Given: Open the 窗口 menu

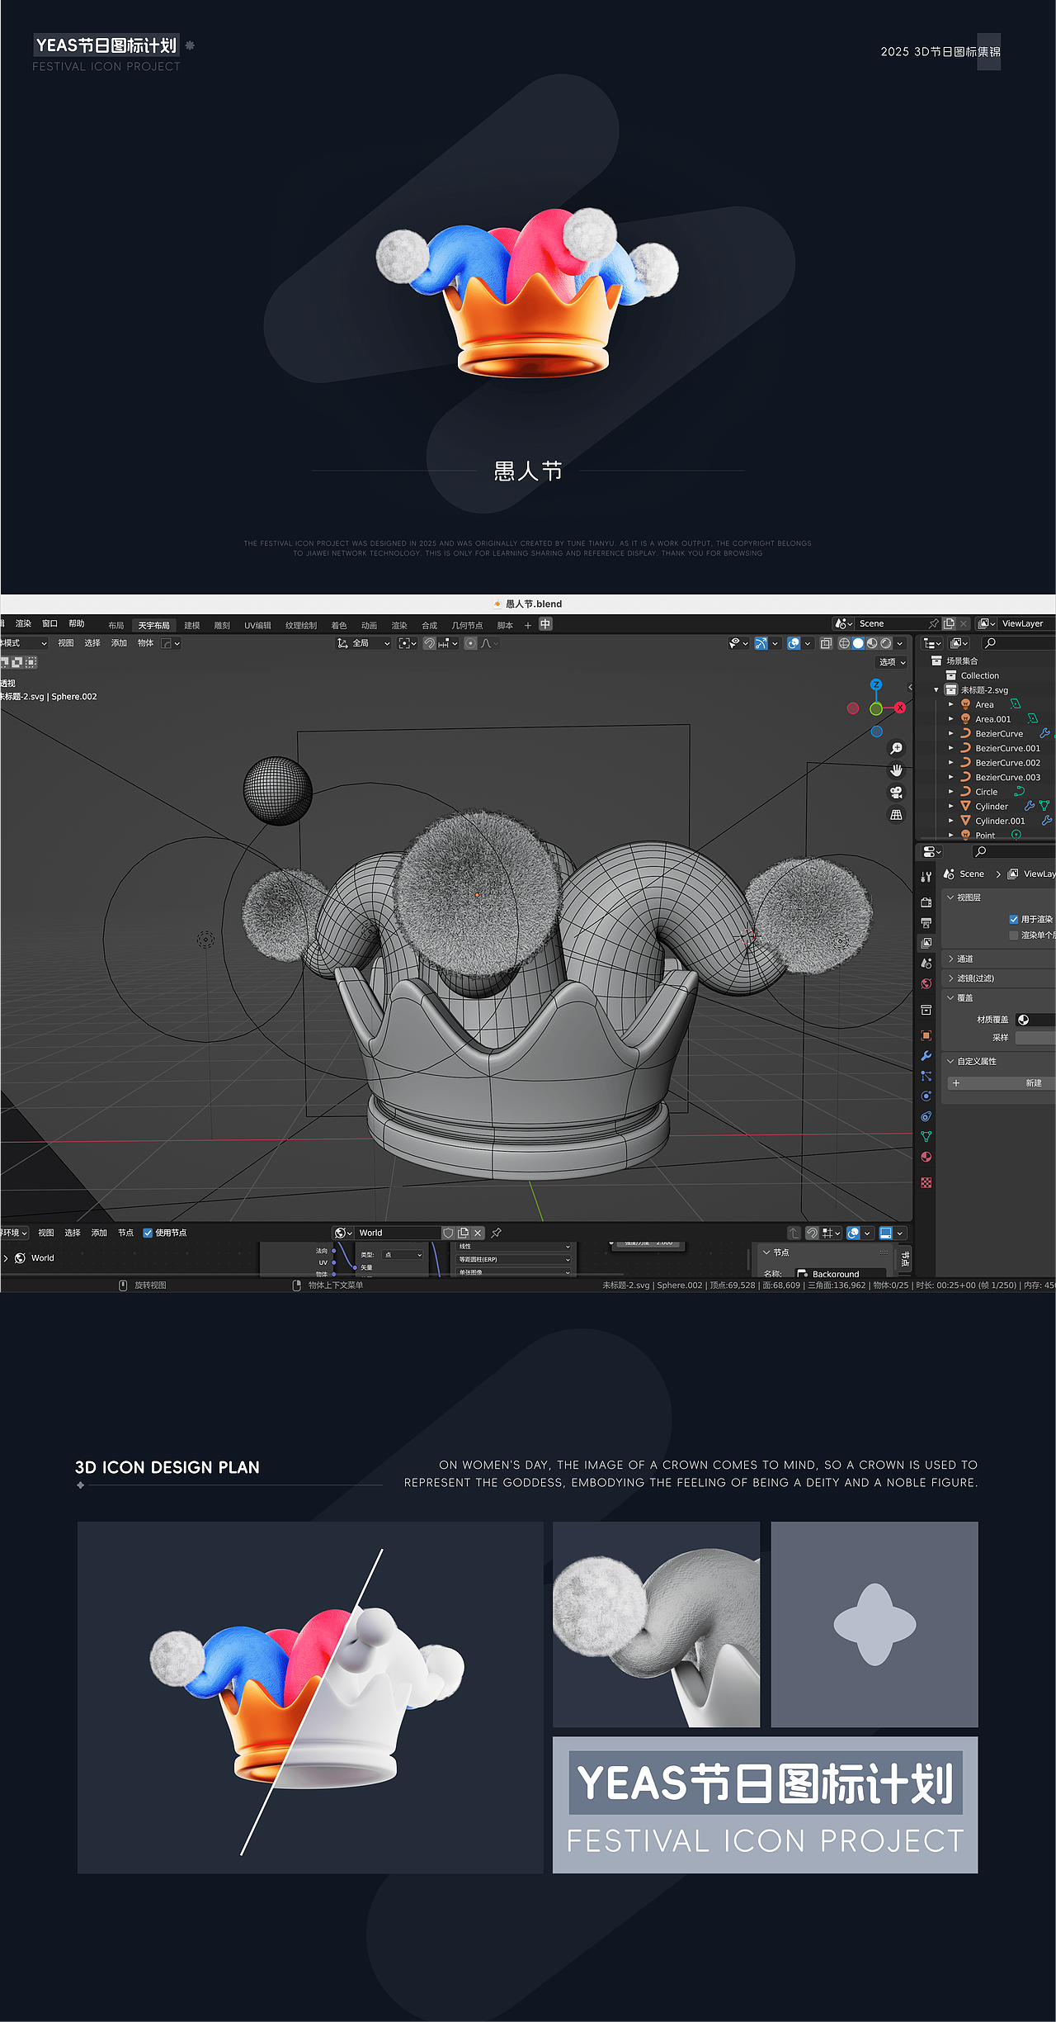Looking at the screenshot, I should click(50, 623).
